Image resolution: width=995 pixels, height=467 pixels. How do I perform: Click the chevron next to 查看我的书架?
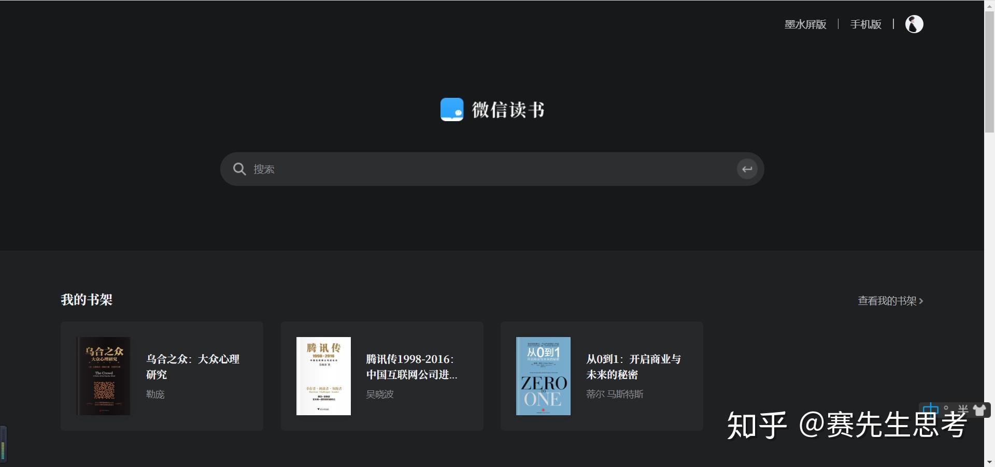point(921,301)
